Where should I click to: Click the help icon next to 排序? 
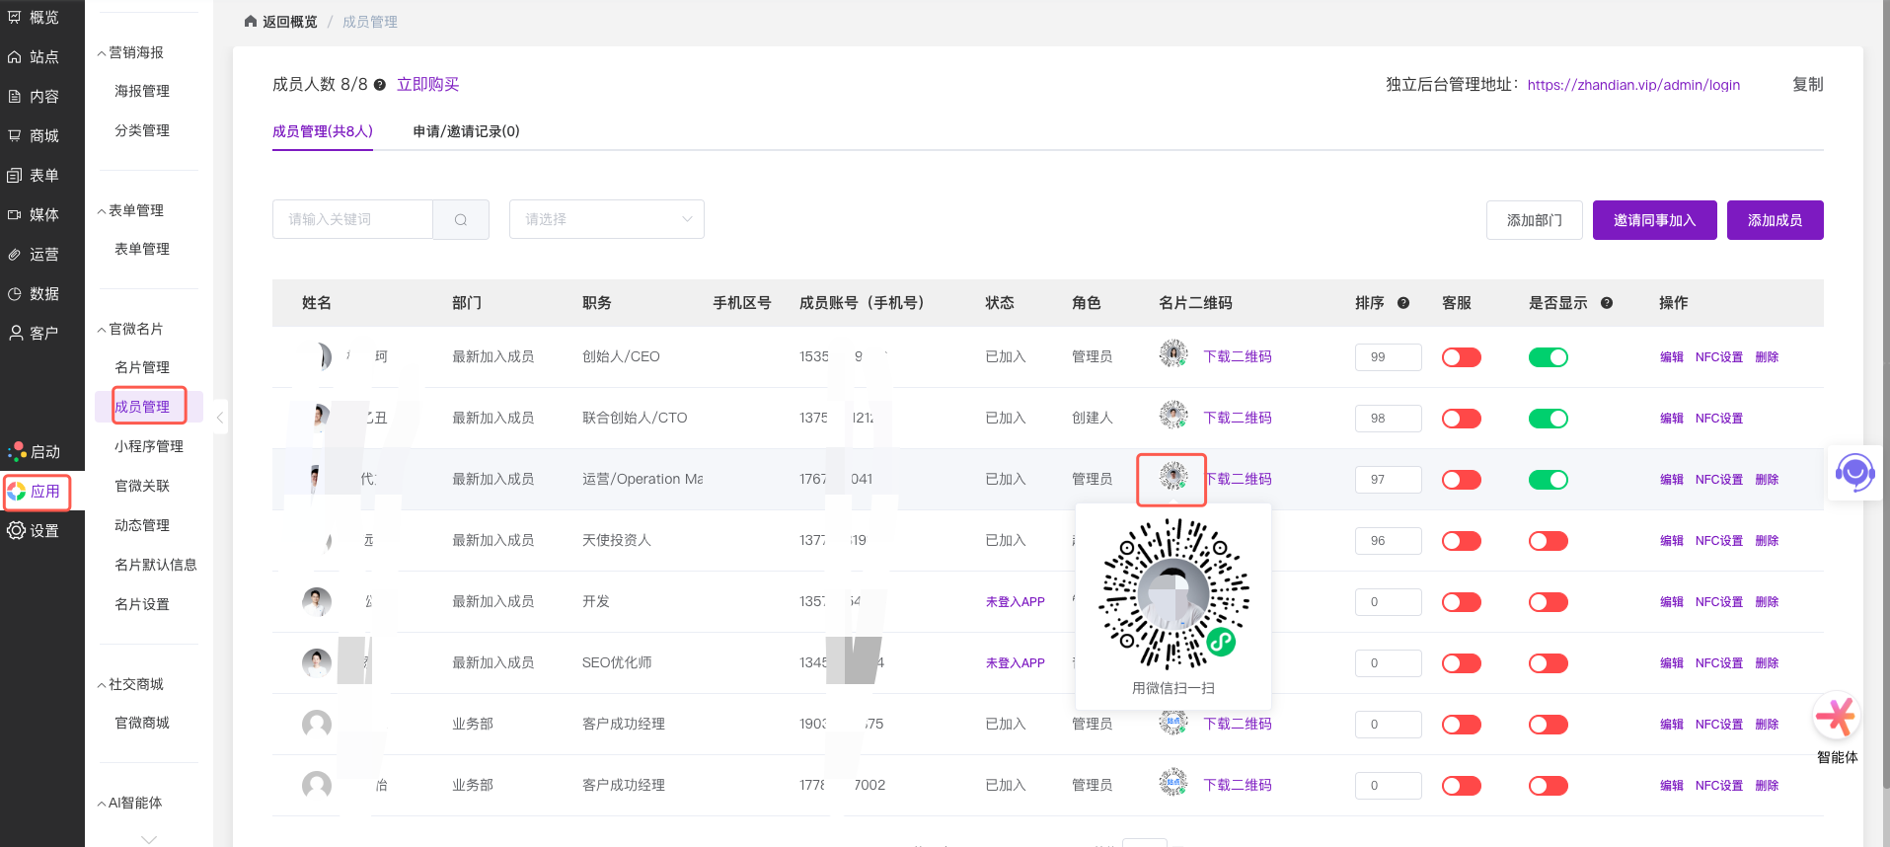tap(1402, 303)
